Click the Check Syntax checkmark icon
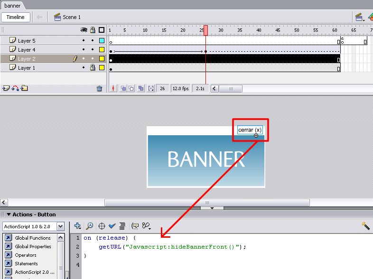Viewport: 373px width, 279px height. (x=112, y=226)
